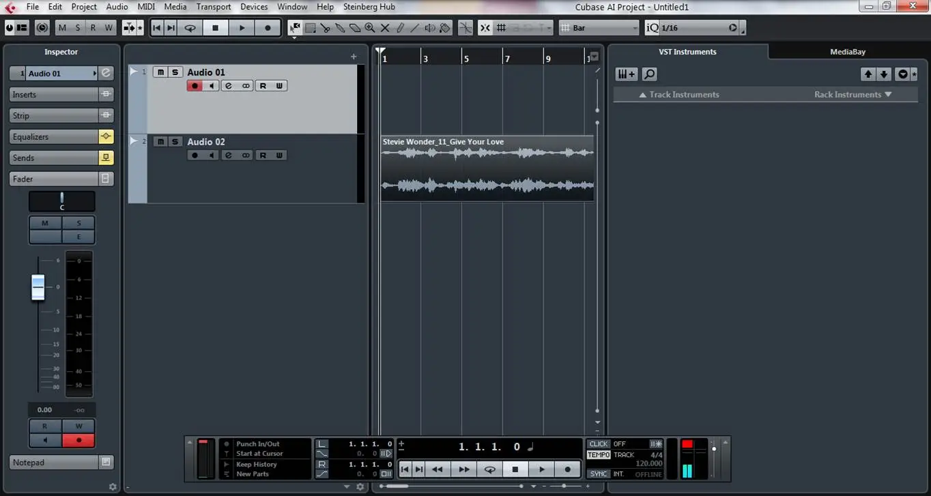
Task: Open the ruler display format dropdown arrow
Action: click(x=594, y=57)
